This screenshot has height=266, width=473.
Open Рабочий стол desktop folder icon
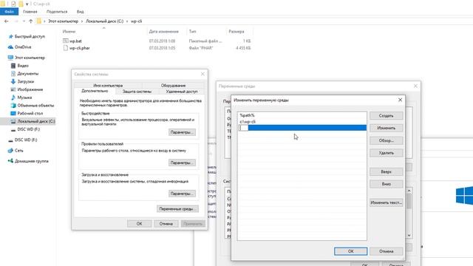click(x=13, y=113)
